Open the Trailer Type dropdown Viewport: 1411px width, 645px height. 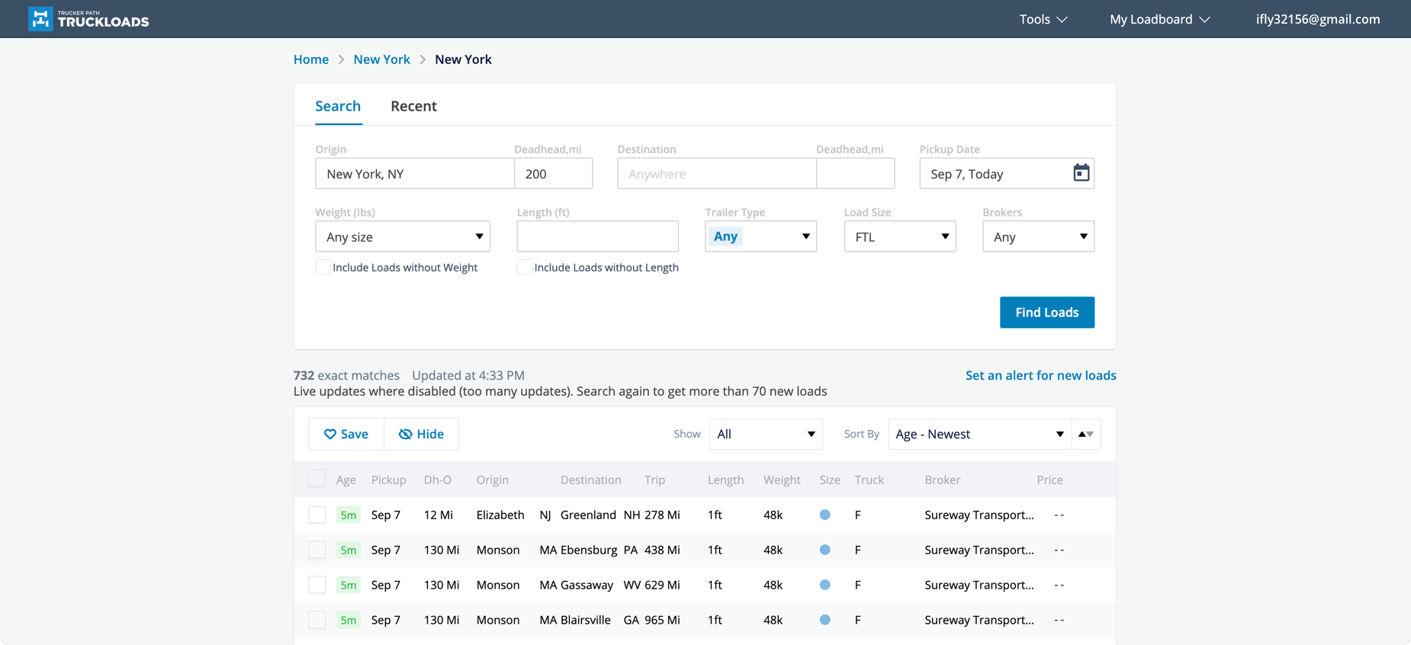coord(760,236)
